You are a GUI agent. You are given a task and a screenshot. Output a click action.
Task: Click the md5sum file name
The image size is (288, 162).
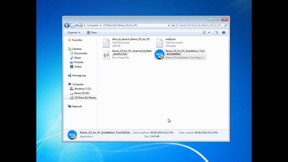click(171, 39)
